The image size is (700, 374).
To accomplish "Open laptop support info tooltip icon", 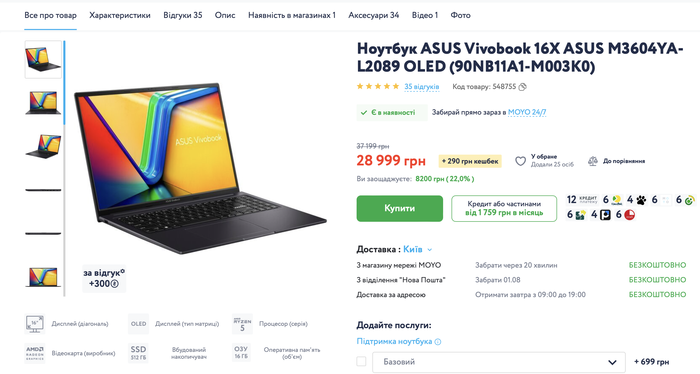I will tap(438, 342).
